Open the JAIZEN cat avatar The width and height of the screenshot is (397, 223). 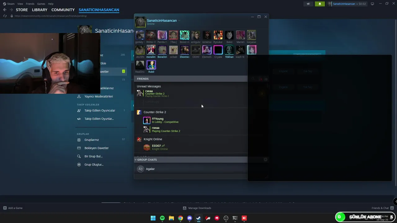tap(140, 50)
